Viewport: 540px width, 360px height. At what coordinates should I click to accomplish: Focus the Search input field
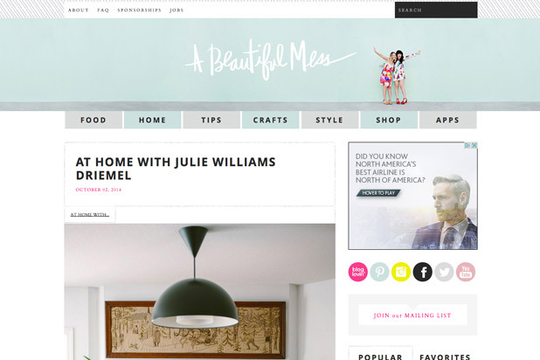click(x=436, y=10)
